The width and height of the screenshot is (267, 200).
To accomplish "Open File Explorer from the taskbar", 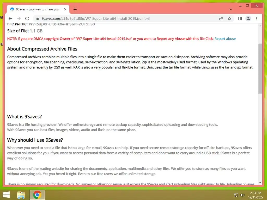I will (x=21, y=195).
